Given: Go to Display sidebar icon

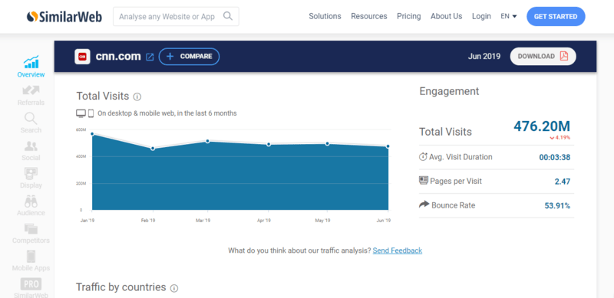Looking at the screenshot, I should 31,174.
